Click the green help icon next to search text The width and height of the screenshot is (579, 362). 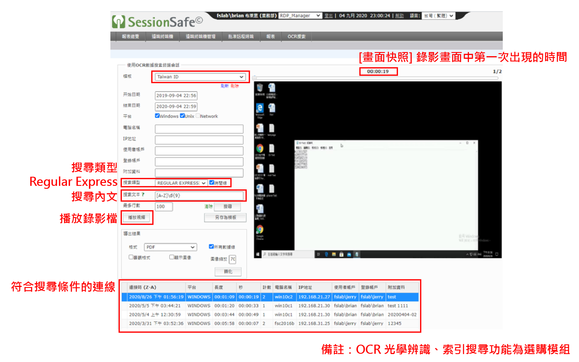click(x=143, y=195)
